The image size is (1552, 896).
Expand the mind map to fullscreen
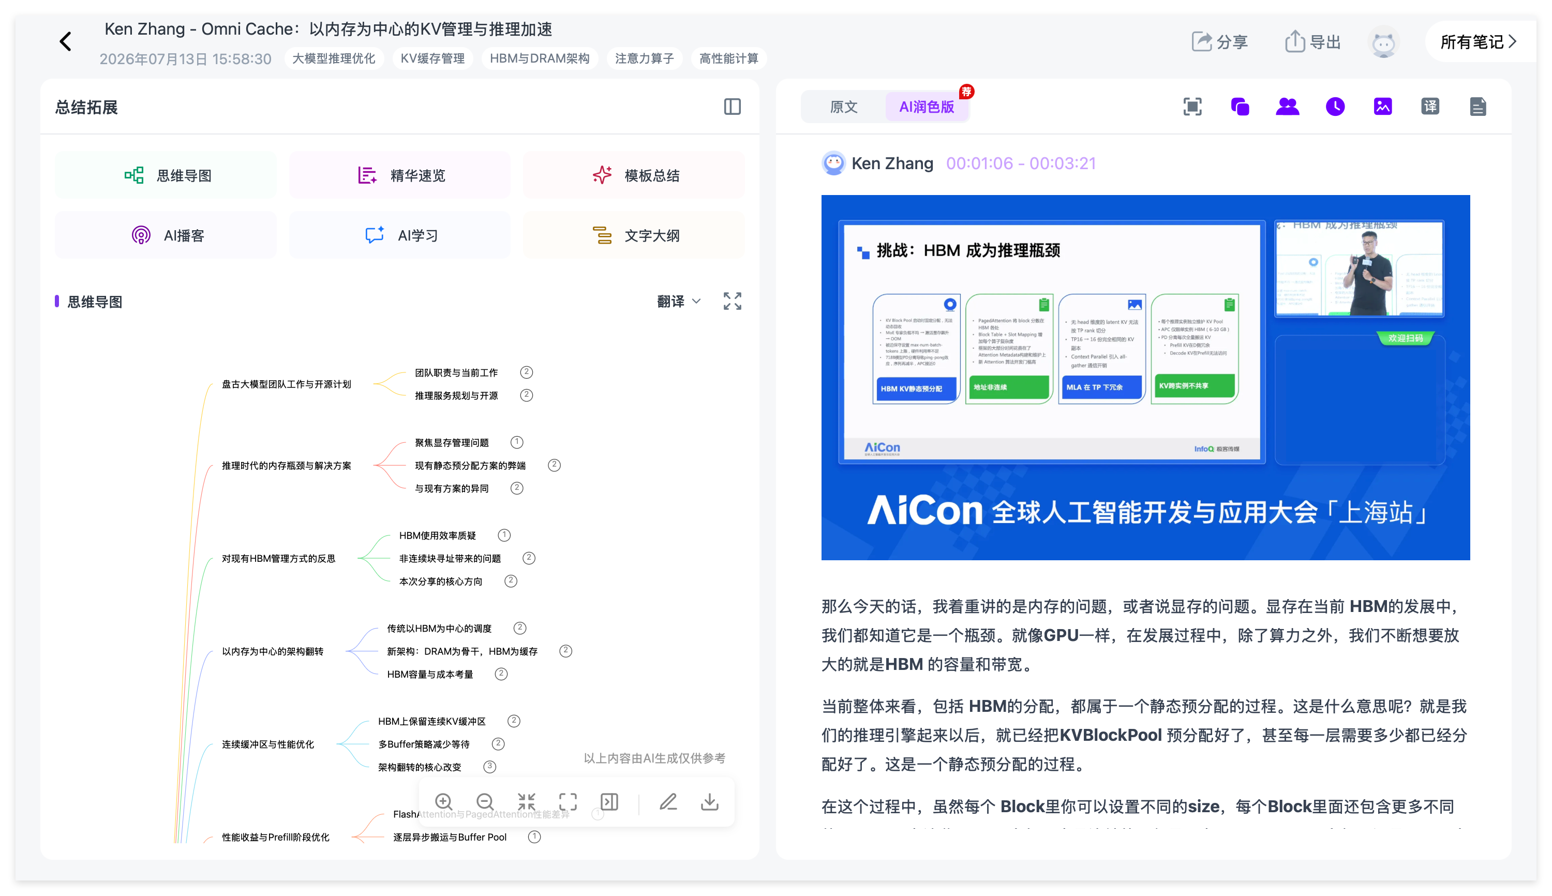click(732, 302)
